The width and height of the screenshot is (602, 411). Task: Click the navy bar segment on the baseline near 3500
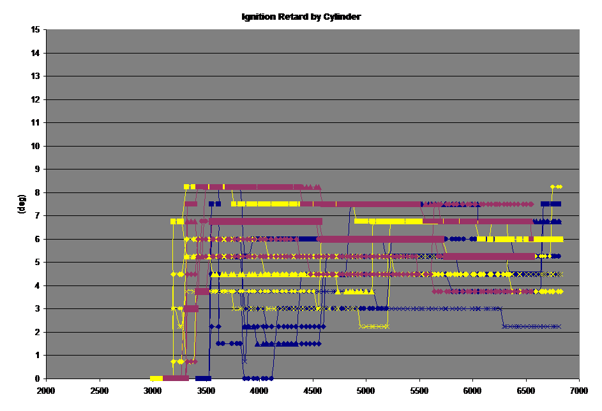[204, 378]
